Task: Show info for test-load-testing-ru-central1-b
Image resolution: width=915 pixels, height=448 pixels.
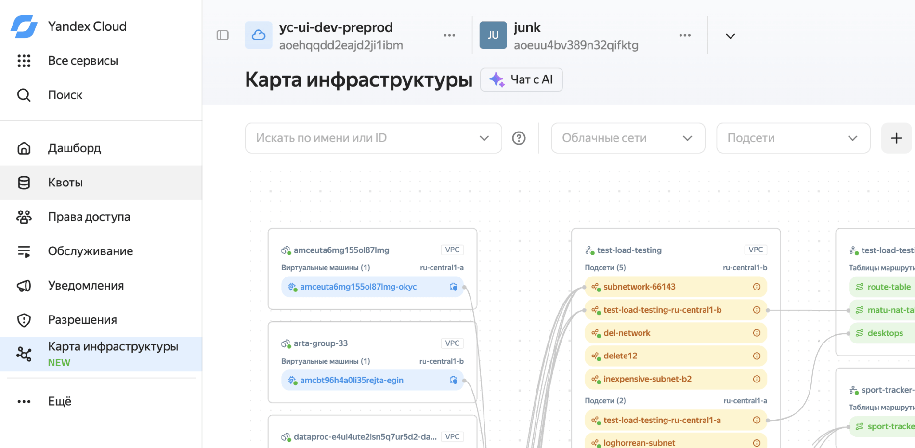Action: (757, 310)
